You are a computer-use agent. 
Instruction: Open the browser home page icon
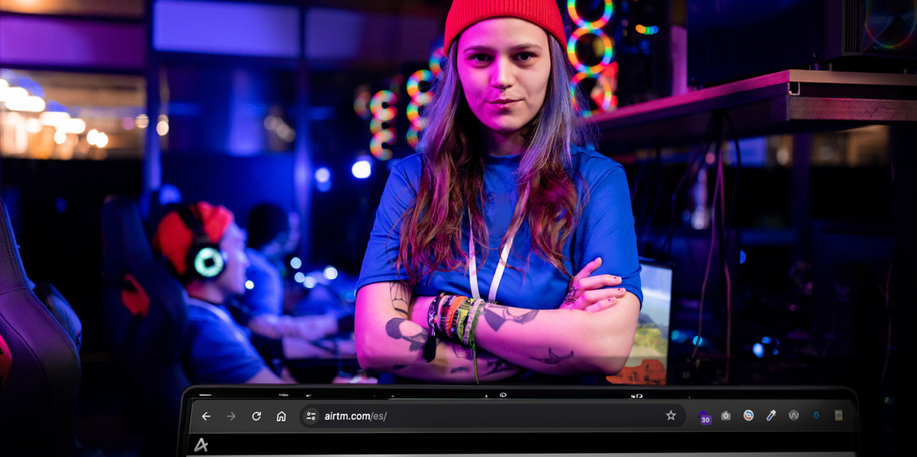tap(281, 416)
